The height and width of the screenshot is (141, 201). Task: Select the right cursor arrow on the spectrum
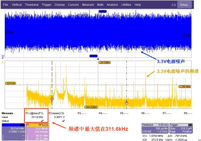[126, 102]
